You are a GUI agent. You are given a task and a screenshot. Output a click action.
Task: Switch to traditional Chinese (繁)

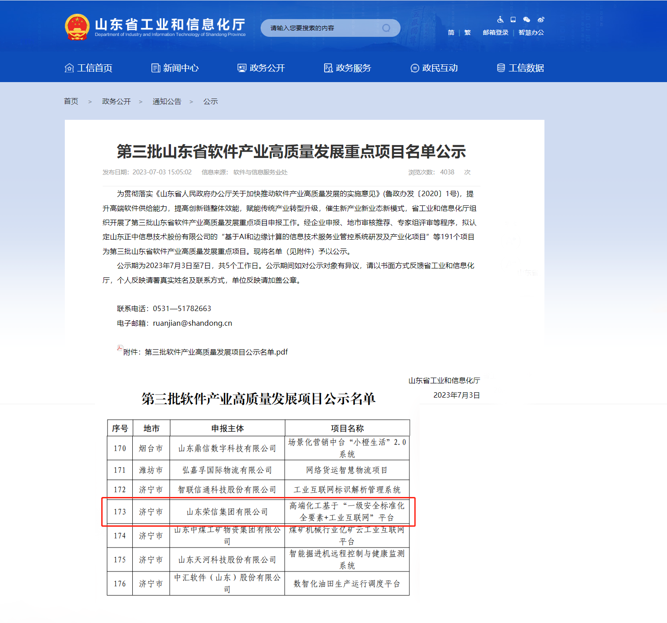click(467, 32)
